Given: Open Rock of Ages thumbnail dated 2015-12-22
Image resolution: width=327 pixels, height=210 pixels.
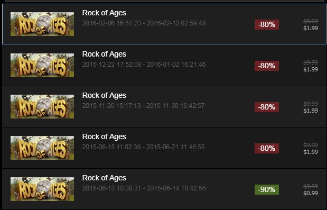Looking at the screenshot, I should pos(42,66).
